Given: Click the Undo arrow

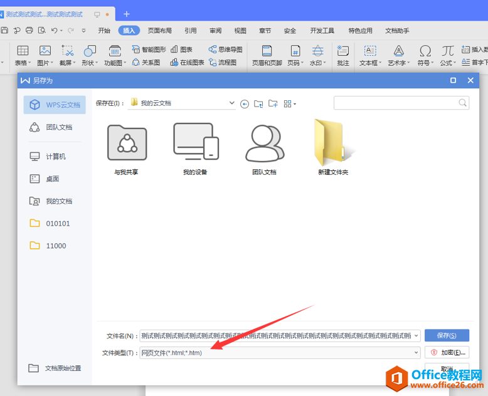Looking at the screenshot, I should [54, 30].
